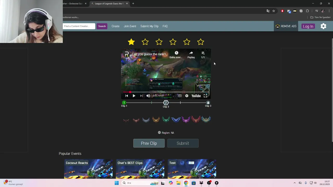Viewport: 333px width, 187px height.
Task: Open the red hand ad-blocker extension
Action: click(282, 11)
